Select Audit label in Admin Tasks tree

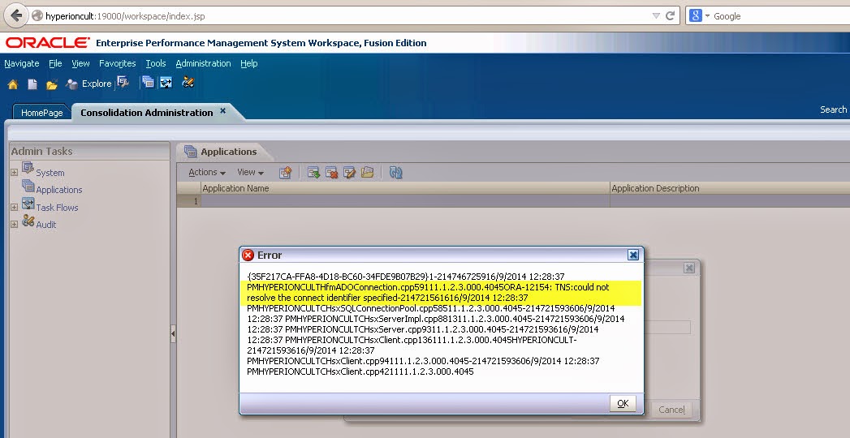click(46, 224)
